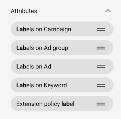Click the 'Ad group' text in the second chip
121x119 pixels.
56,48
